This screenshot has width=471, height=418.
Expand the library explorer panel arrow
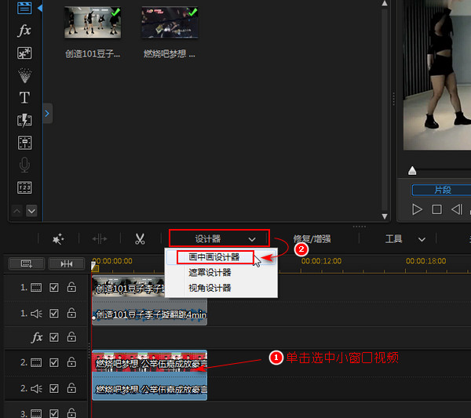[47, 114]
